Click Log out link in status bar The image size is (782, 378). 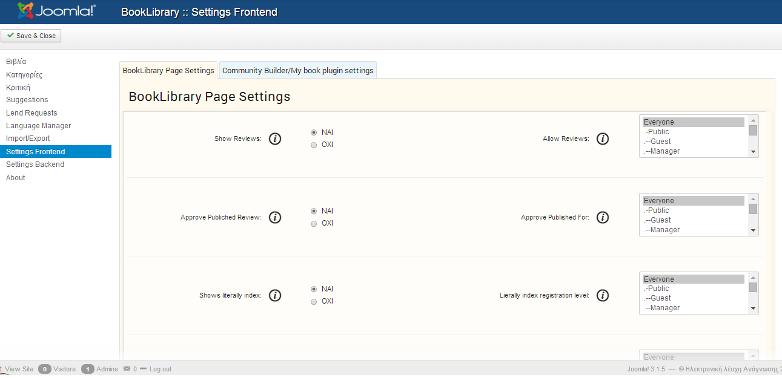point(161,369)
